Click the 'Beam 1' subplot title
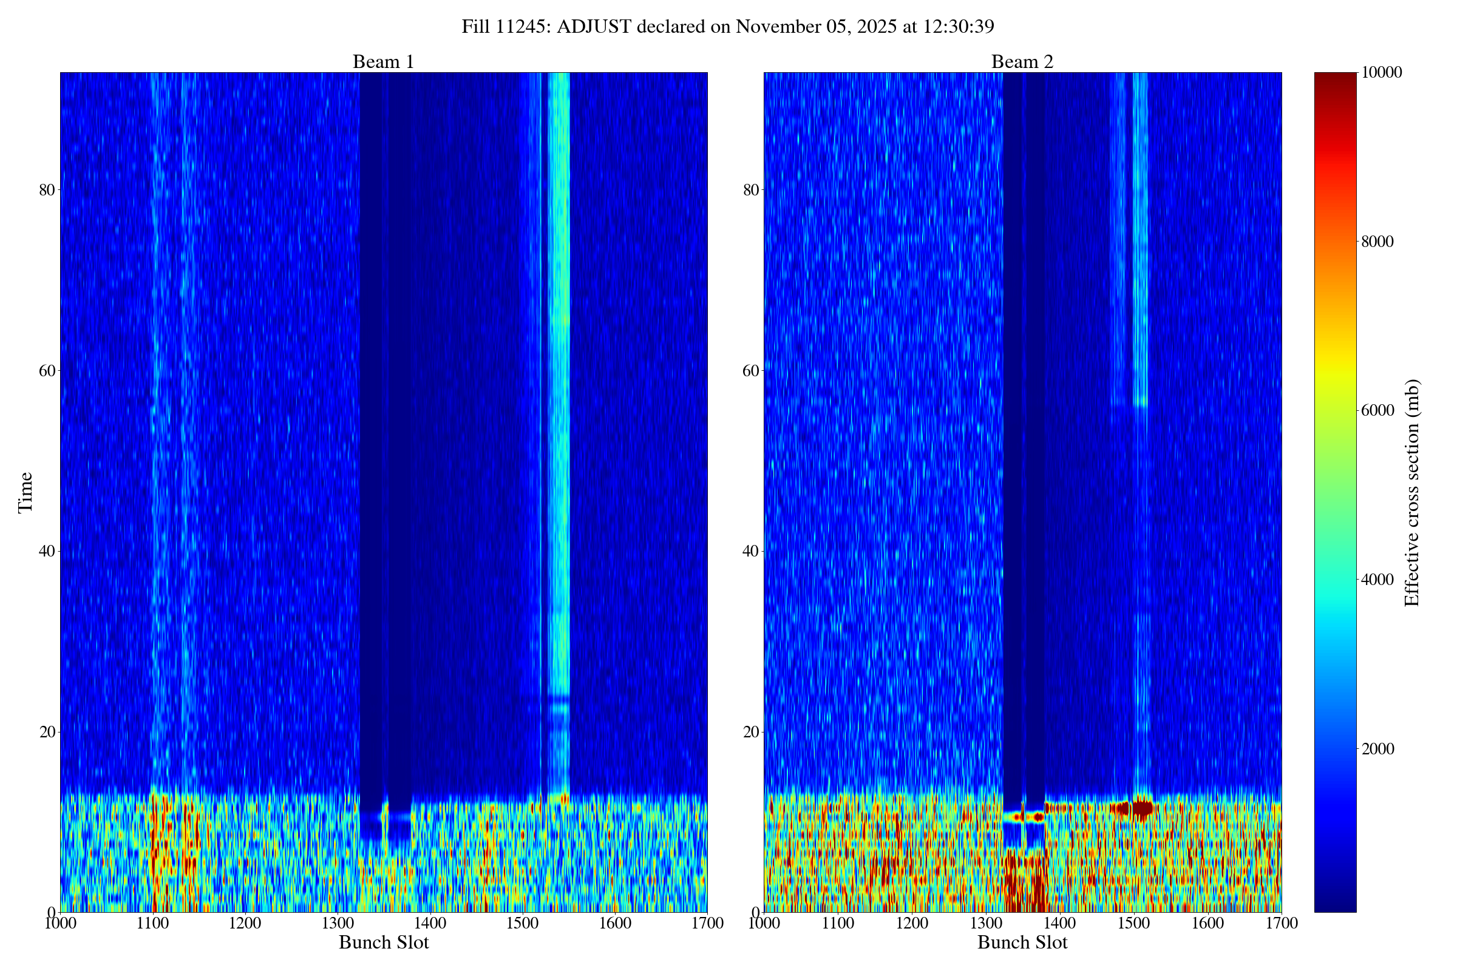Screen dimensions: 1457x971 pyautogui.click(x=383, y=62)
